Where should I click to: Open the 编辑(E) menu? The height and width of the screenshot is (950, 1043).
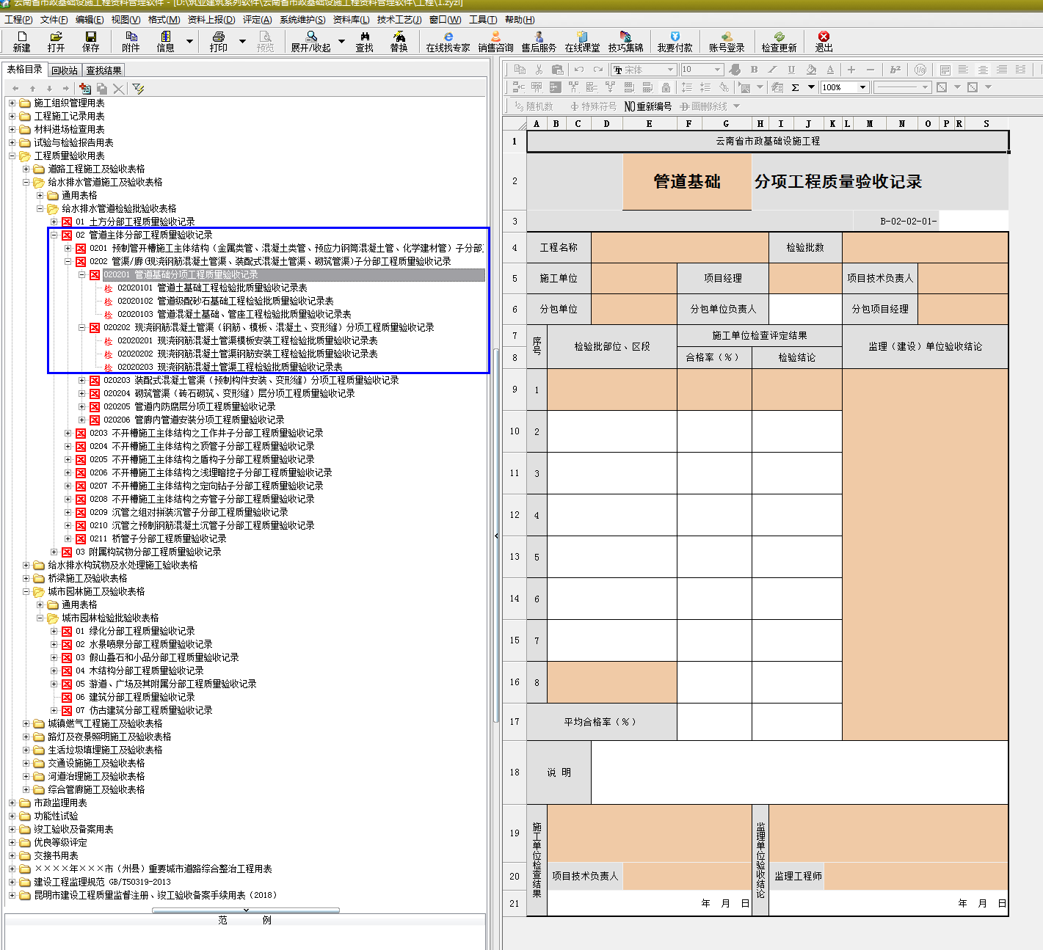(x=90, y=20)
